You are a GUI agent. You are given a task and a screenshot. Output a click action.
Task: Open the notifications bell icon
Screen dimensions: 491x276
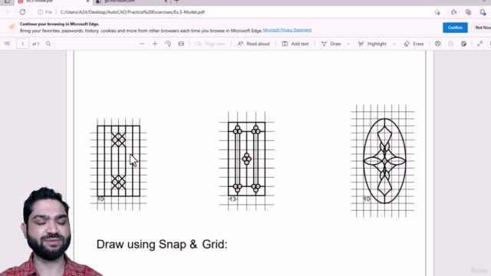click(483, 12)
